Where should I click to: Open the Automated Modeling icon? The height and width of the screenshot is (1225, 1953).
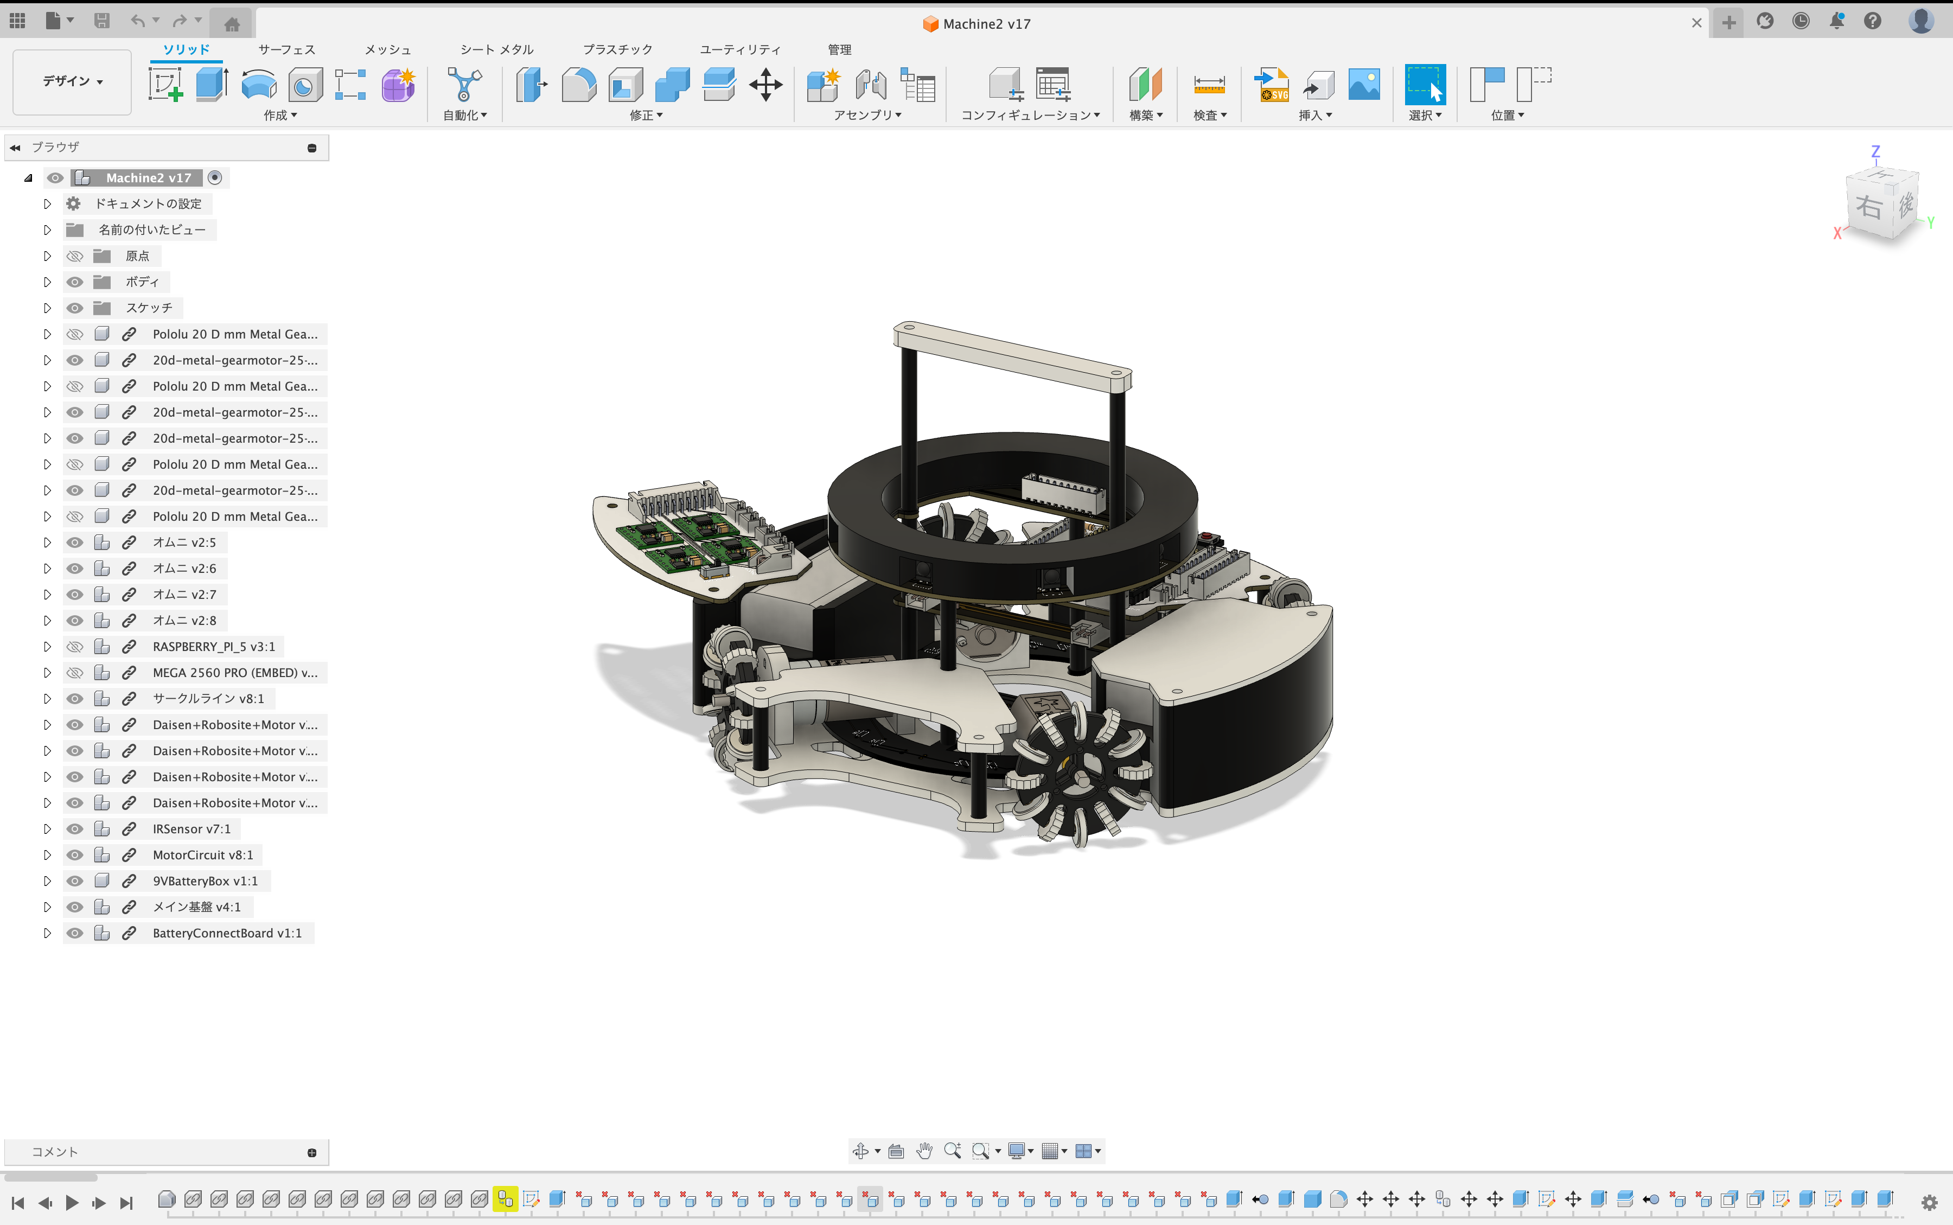pyautogui.click(x=465, y=84)
